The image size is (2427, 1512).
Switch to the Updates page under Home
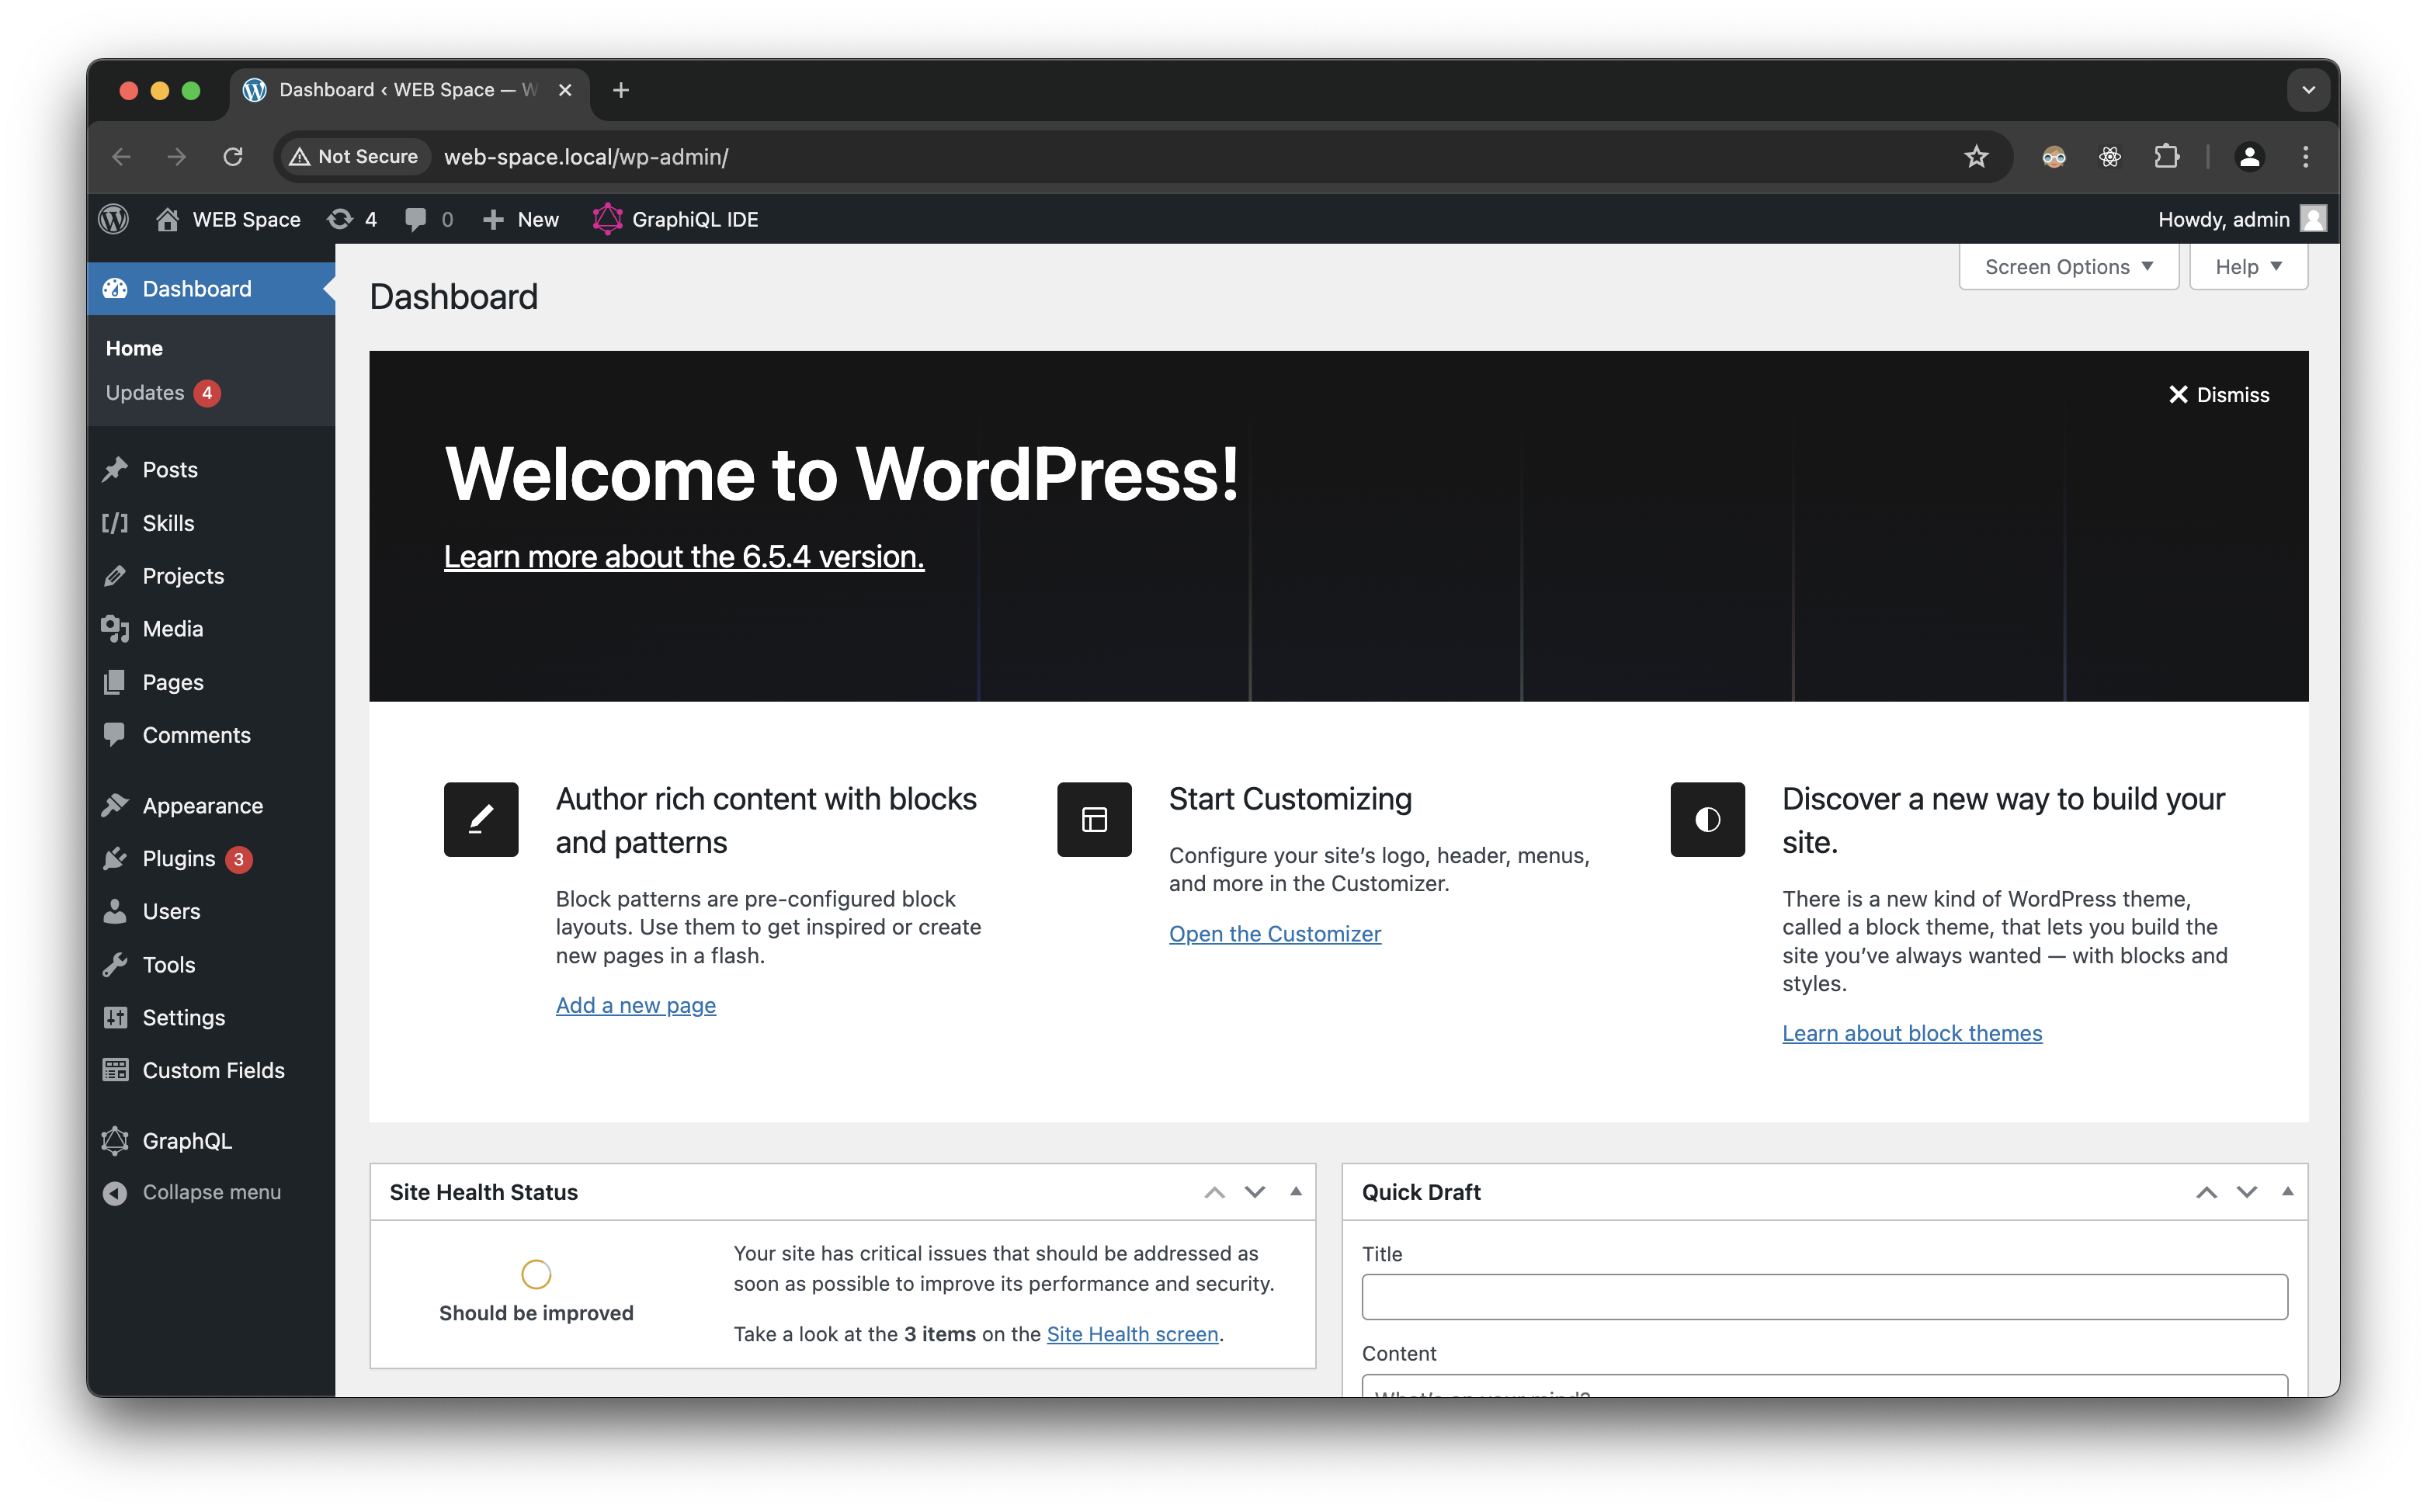click(146, 392)
